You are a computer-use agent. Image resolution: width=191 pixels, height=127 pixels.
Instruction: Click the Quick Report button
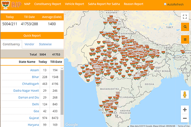pos(32,36)
